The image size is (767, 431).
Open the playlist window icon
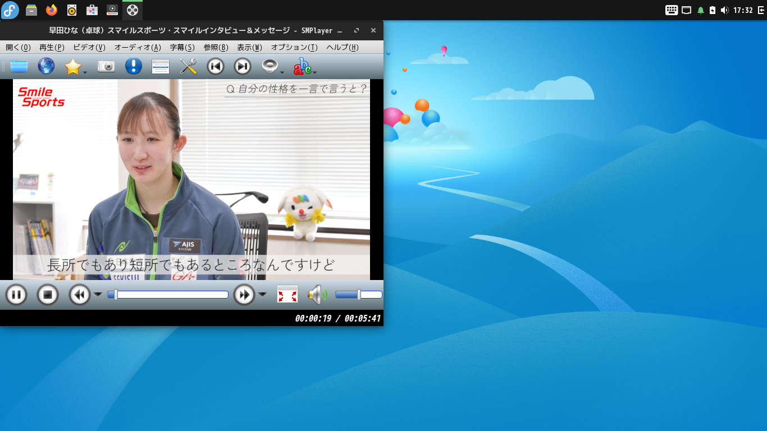point(161,66)
